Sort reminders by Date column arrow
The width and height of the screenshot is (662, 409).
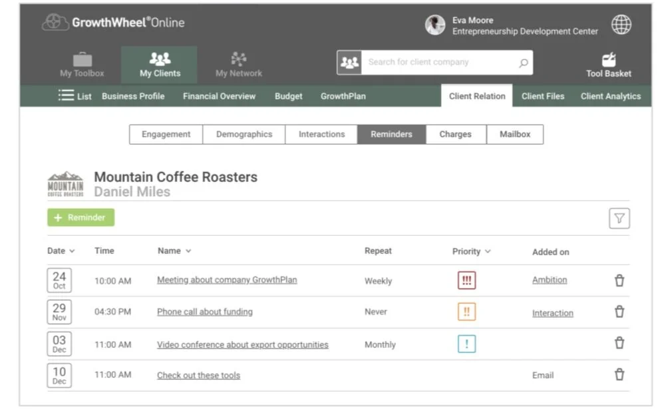[73, 251]
